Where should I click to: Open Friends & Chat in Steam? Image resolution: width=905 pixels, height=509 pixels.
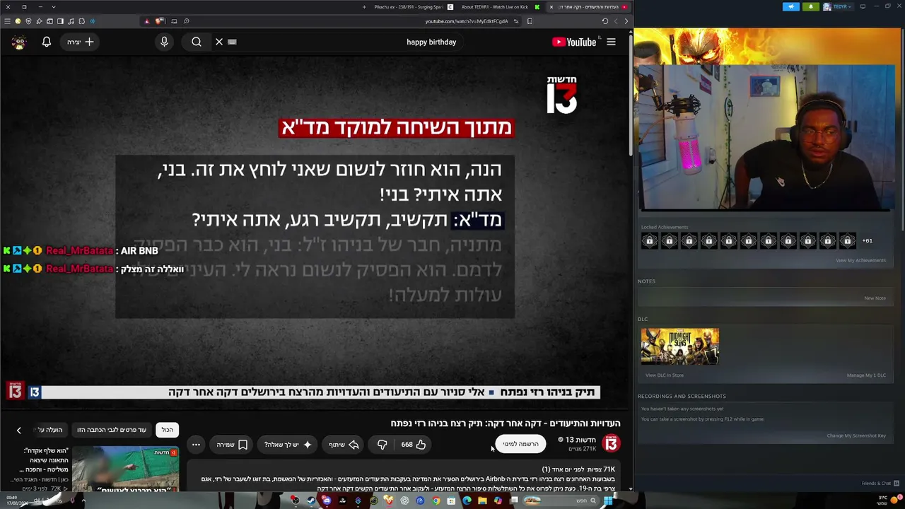pyautogui.click(x=880, y=484)
